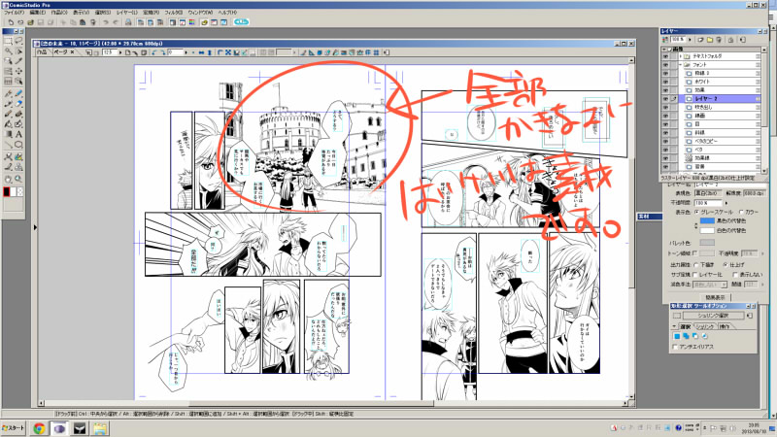Click the 白色の代替色 white swatch
The width and height of the screenshot is (777, 437).
click(707, 230)
